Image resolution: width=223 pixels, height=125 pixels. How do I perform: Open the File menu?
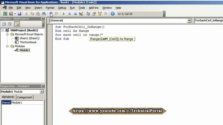pos(11,8)
